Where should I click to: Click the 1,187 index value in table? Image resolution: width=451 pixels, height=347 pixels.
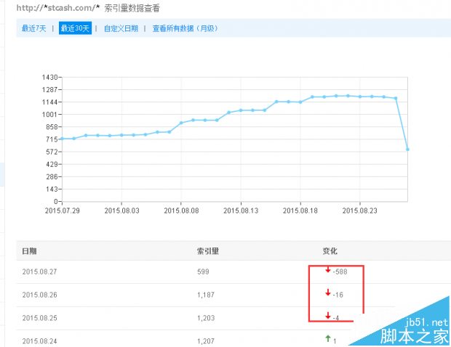[x=206, y=295]
